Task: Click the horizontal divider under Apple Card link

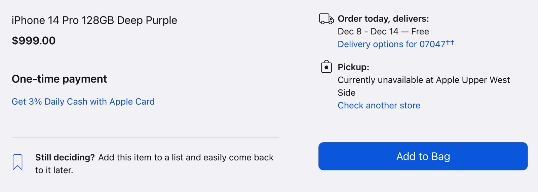Action: 146,137
